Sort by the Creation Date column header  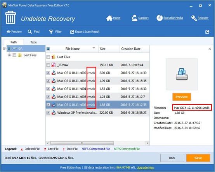[135, 49]
